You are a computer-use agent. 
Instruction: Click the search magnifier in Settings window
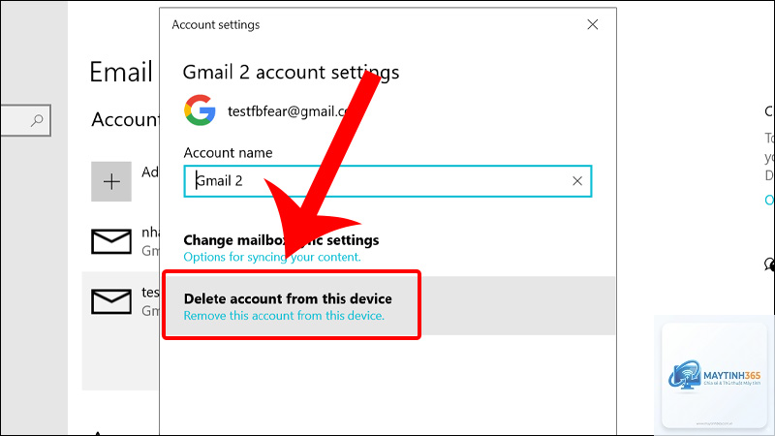(37, 120)
